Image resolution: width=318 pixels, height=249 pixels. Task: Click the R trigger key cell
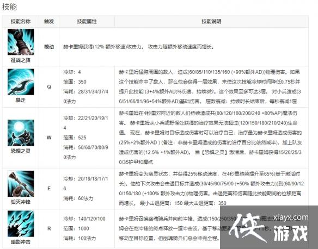(49, 228)
